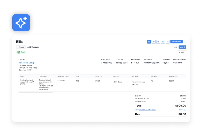This screenshot has width=202, height=136.
Task: Click the eye preview icon
Action: coord(158,42)
